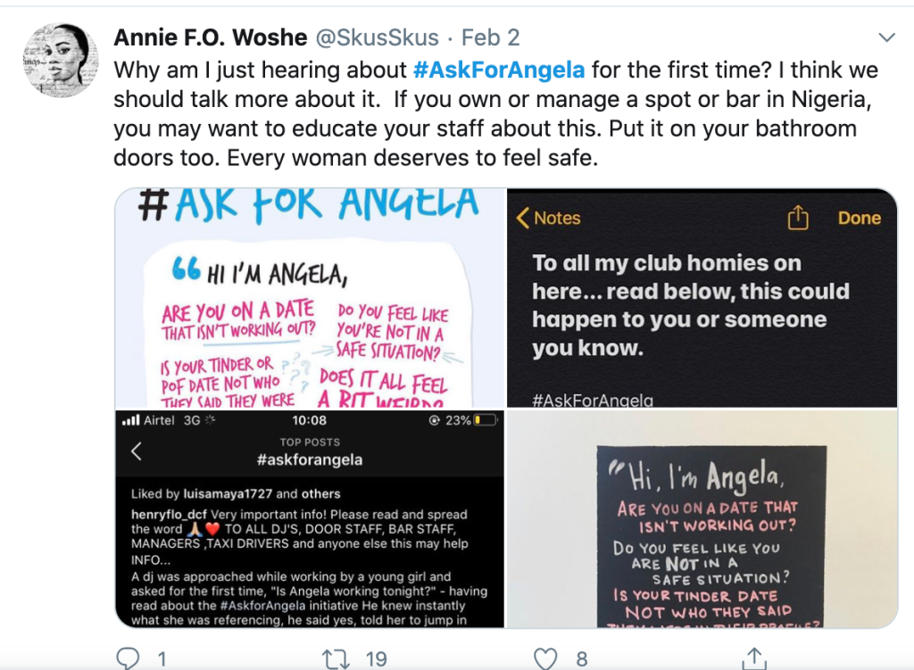Screen dimensions: 914x670
Task: Open the black Hi I'm Angela sign photo
Action: (x=702, y=519)
